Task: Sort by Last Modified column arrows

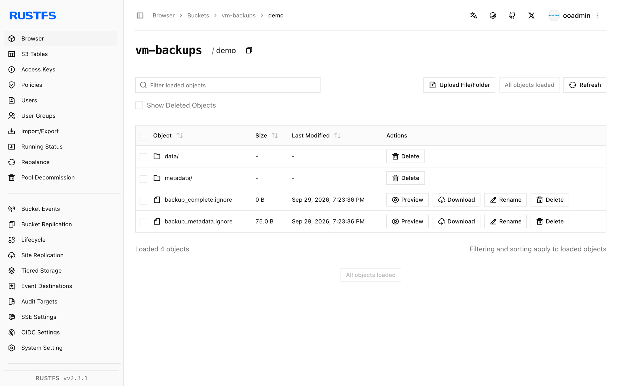Action: [x=337, y=136]
